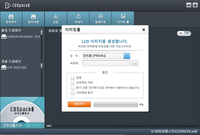This screenshot has height=135, width=200.
Task: Click the 꺼내기 (eject) toolbar button
Action: (78, 19)
